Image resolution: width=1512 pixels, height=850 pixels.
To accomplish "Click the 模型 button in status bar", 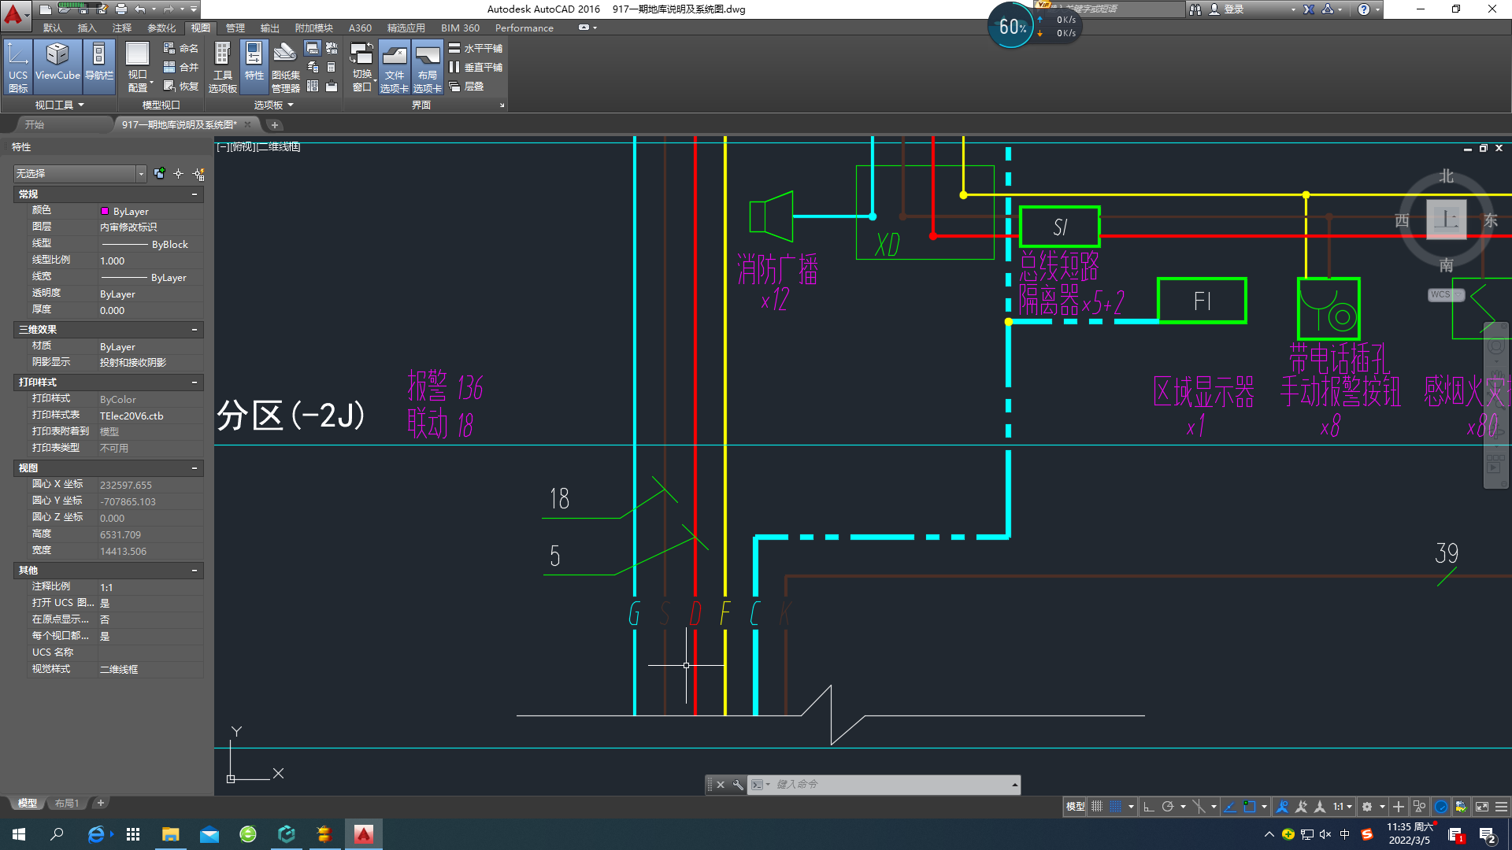I will click(1075, 806).
